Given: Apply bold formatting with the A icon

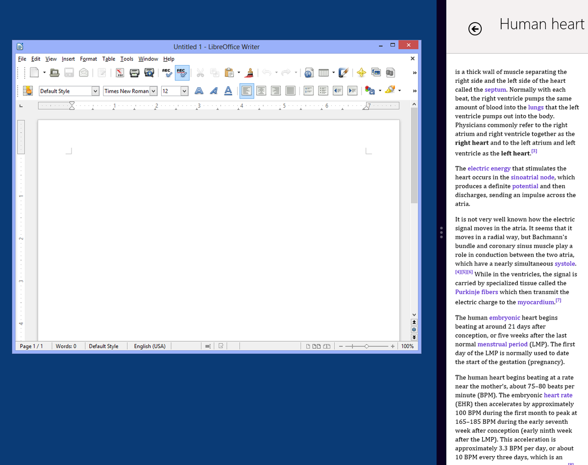Looking at the screenshot, I should point(198,91).
